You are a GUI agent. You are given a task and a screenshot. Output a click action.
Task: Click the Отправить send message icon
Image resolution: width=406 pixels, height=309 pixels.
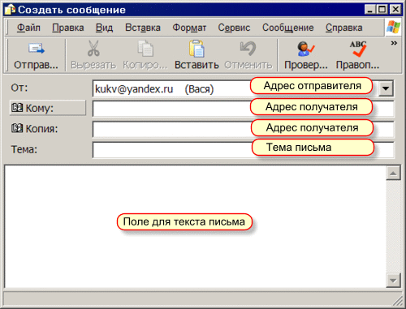[37, 49]
